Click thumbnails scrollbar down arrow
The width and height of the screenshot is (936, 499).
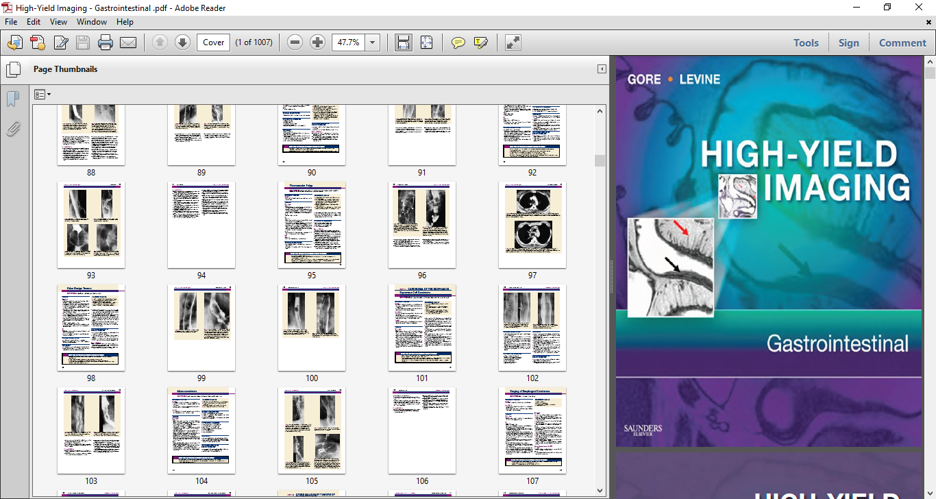[x=600, y=491]
